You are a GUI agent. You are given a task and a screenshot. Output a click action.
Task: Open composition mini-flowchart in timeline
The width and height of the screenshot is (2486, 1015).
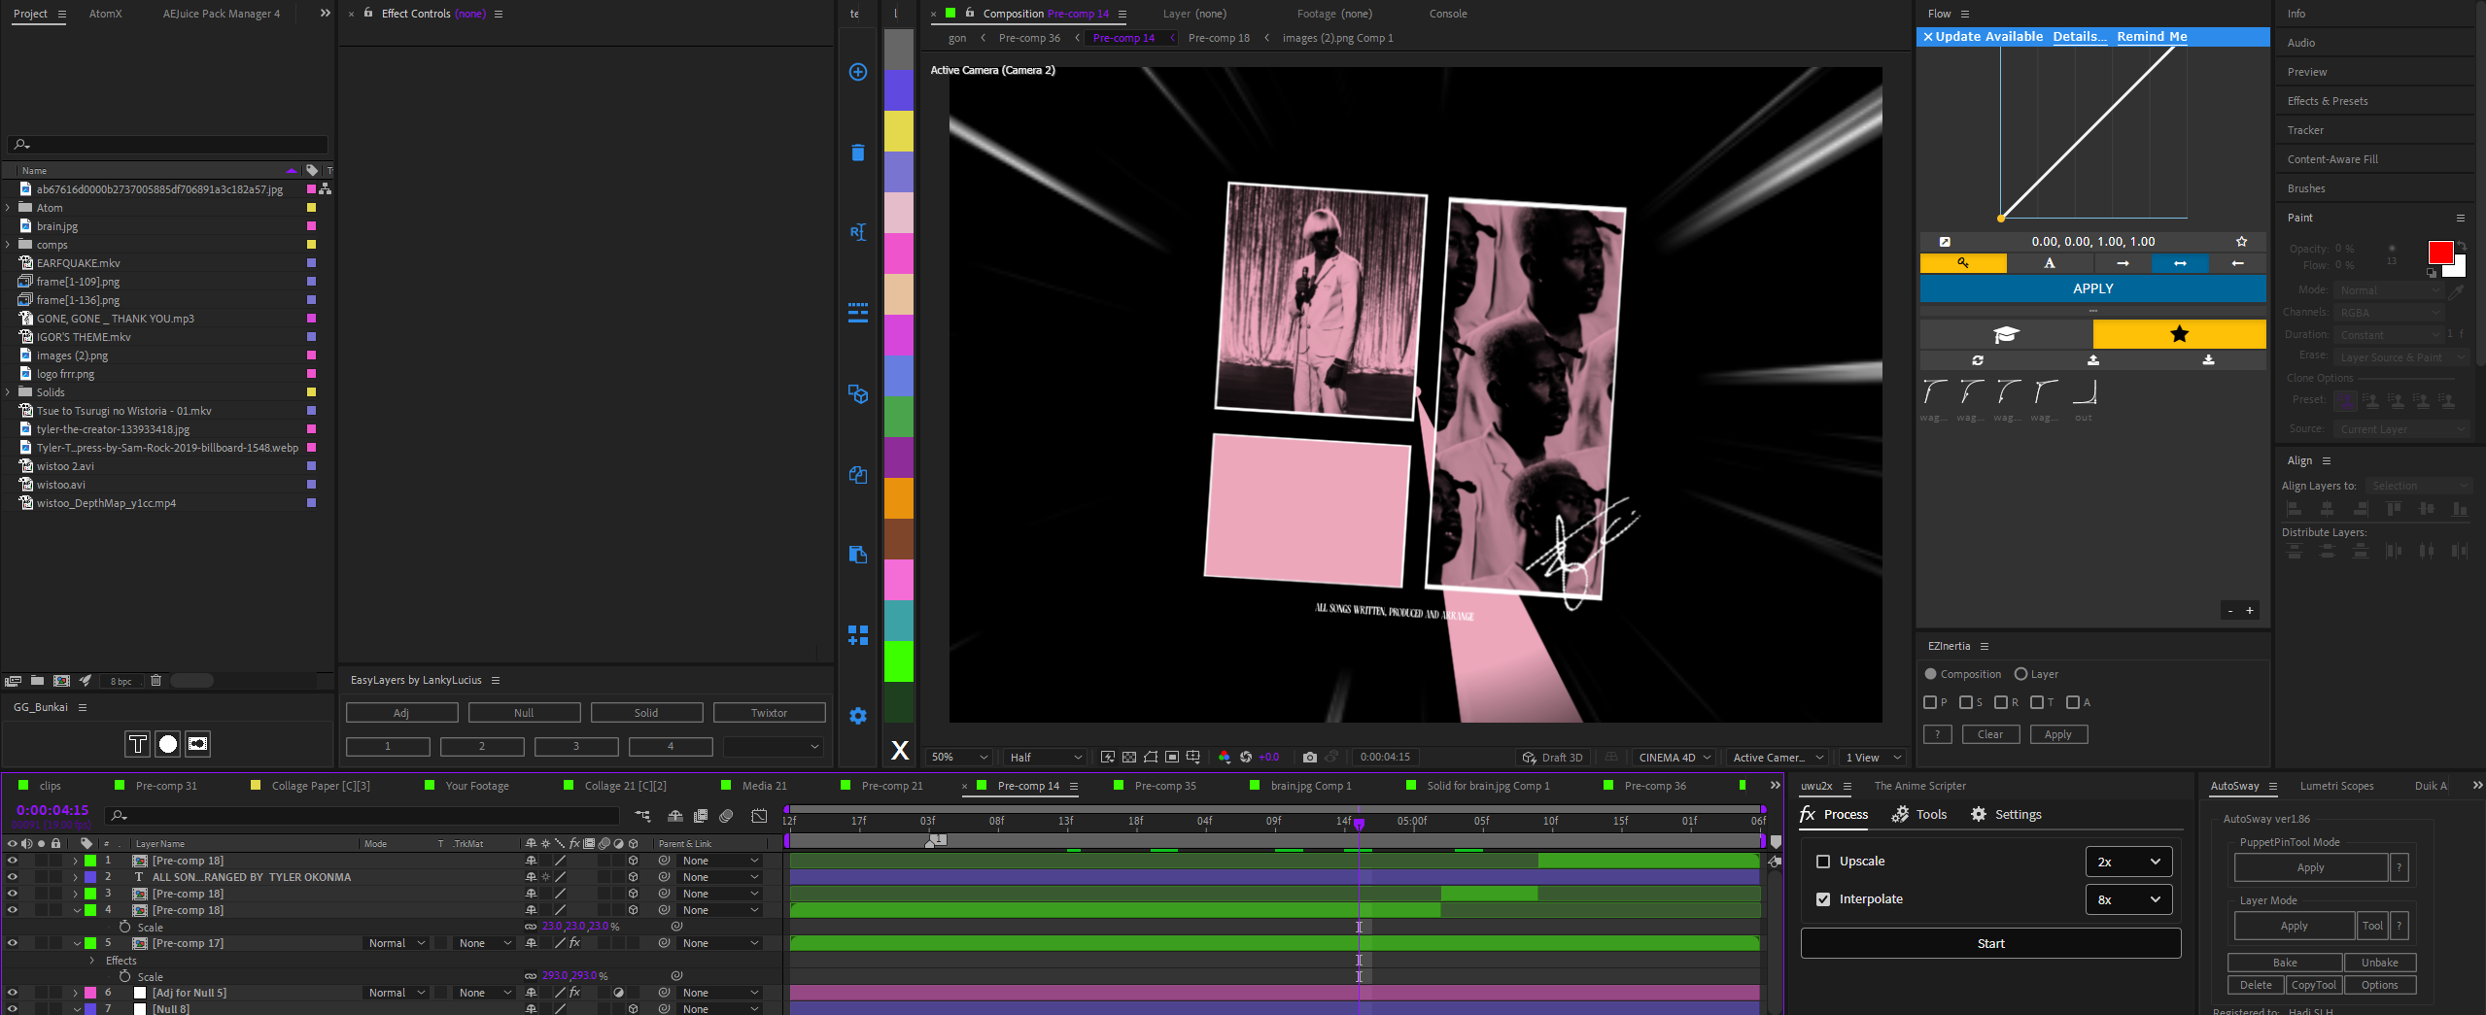point(642,816)
